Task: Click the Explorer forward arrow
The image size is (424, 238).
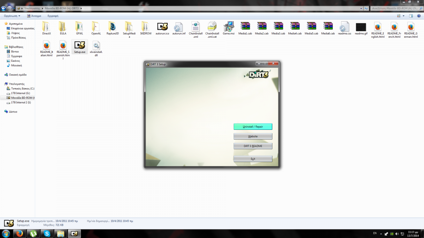Action: tap(10, 8)
